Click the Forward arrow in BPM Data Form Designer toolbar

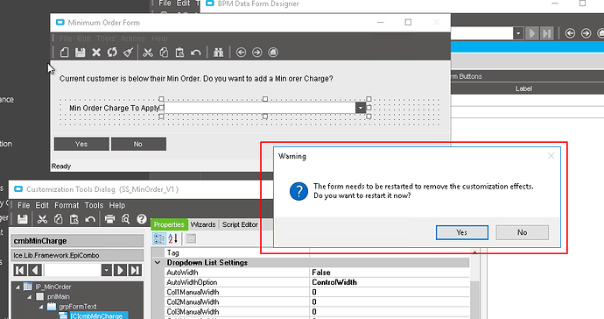(x=586, y=33)
